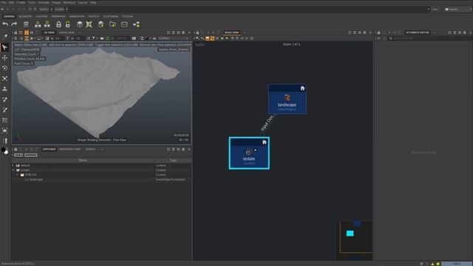Click the Type column header in Explorer
This screenshot has height=266, width=473.
(x=173, y=160)
